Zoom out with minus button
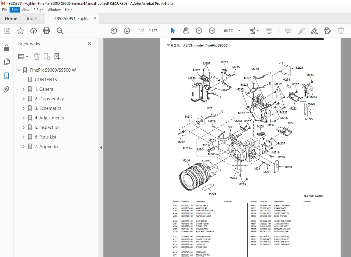Viewport: 351px width, 257px height. click(199, 31)
